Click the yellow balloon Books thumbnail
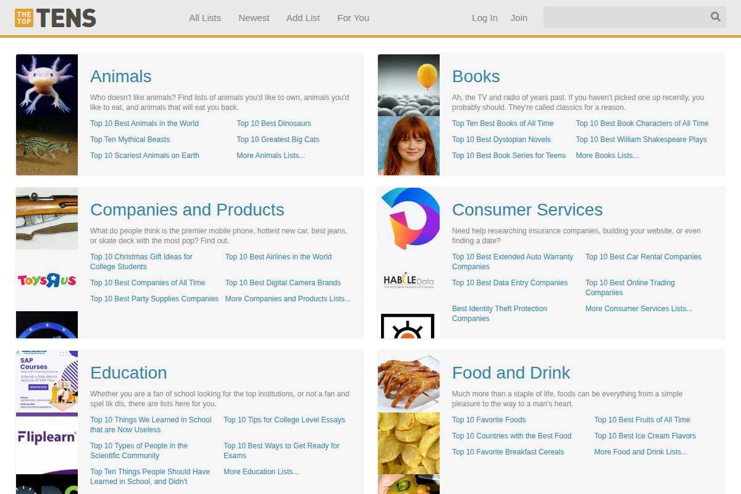 (x=409, y=85)
